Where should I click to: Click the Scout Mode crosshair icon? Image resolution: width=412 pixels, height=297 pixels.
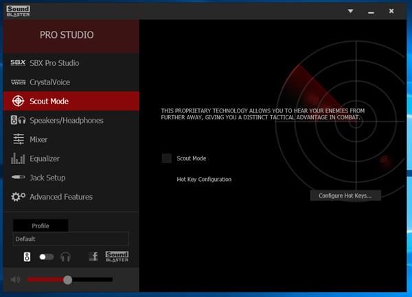18,101
